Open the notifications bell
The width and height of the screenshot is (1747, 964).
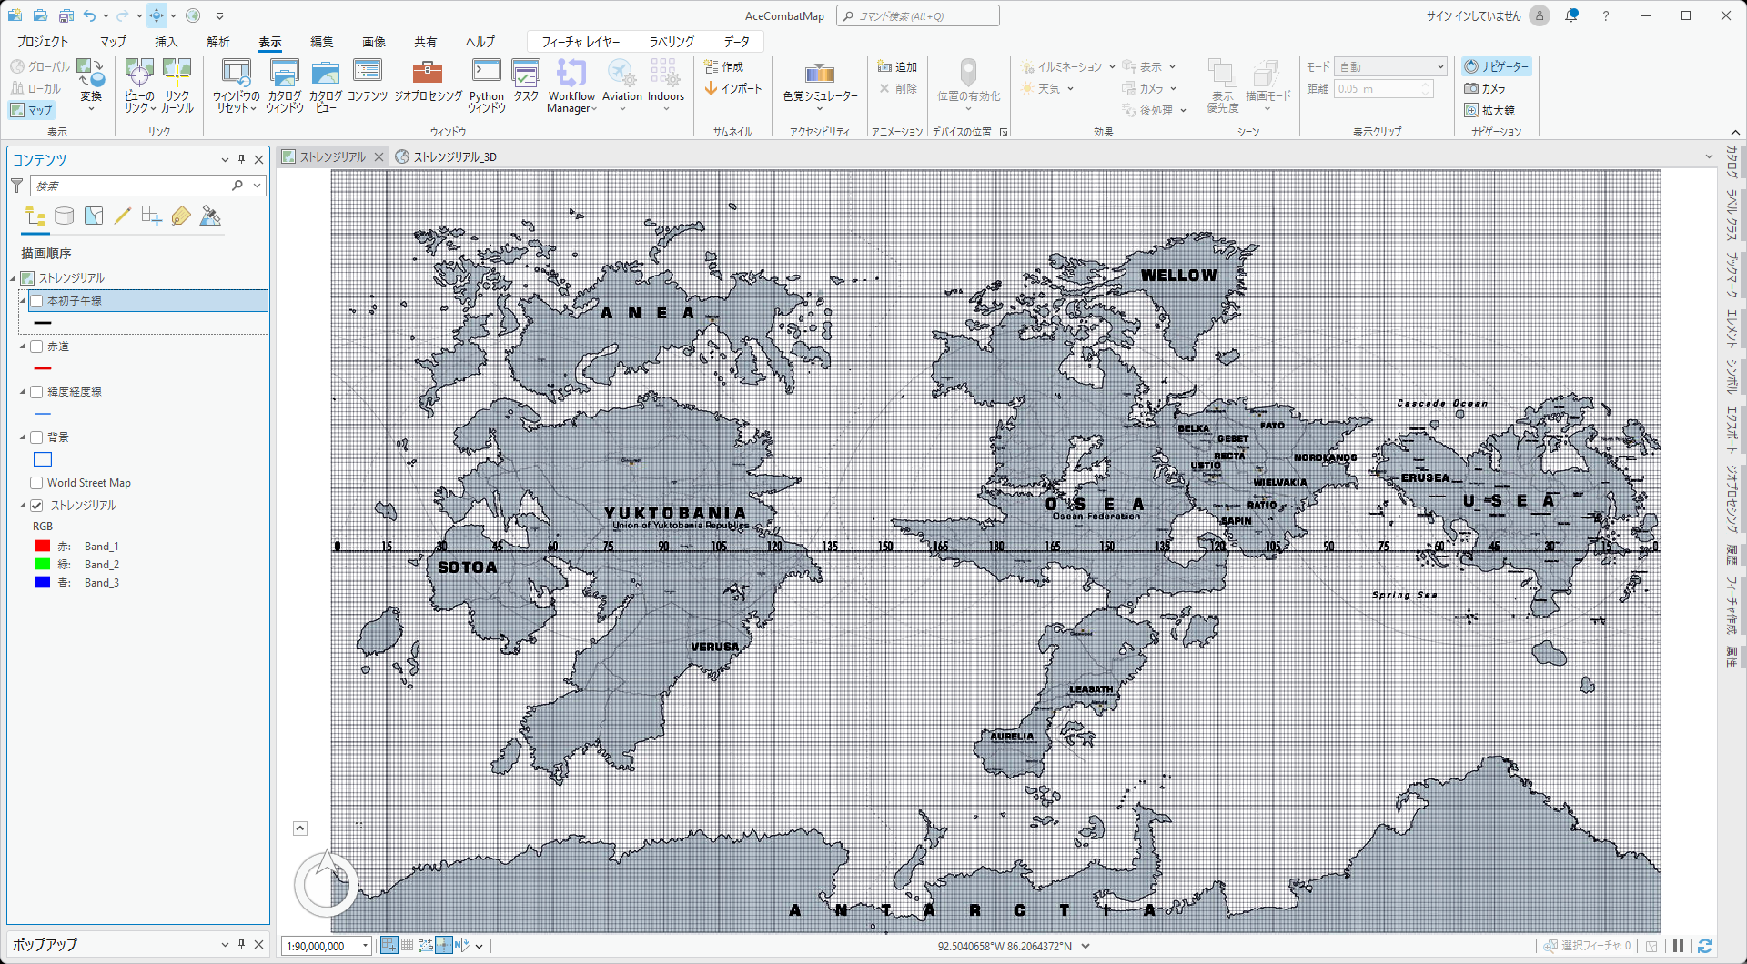pos(1571,15)
